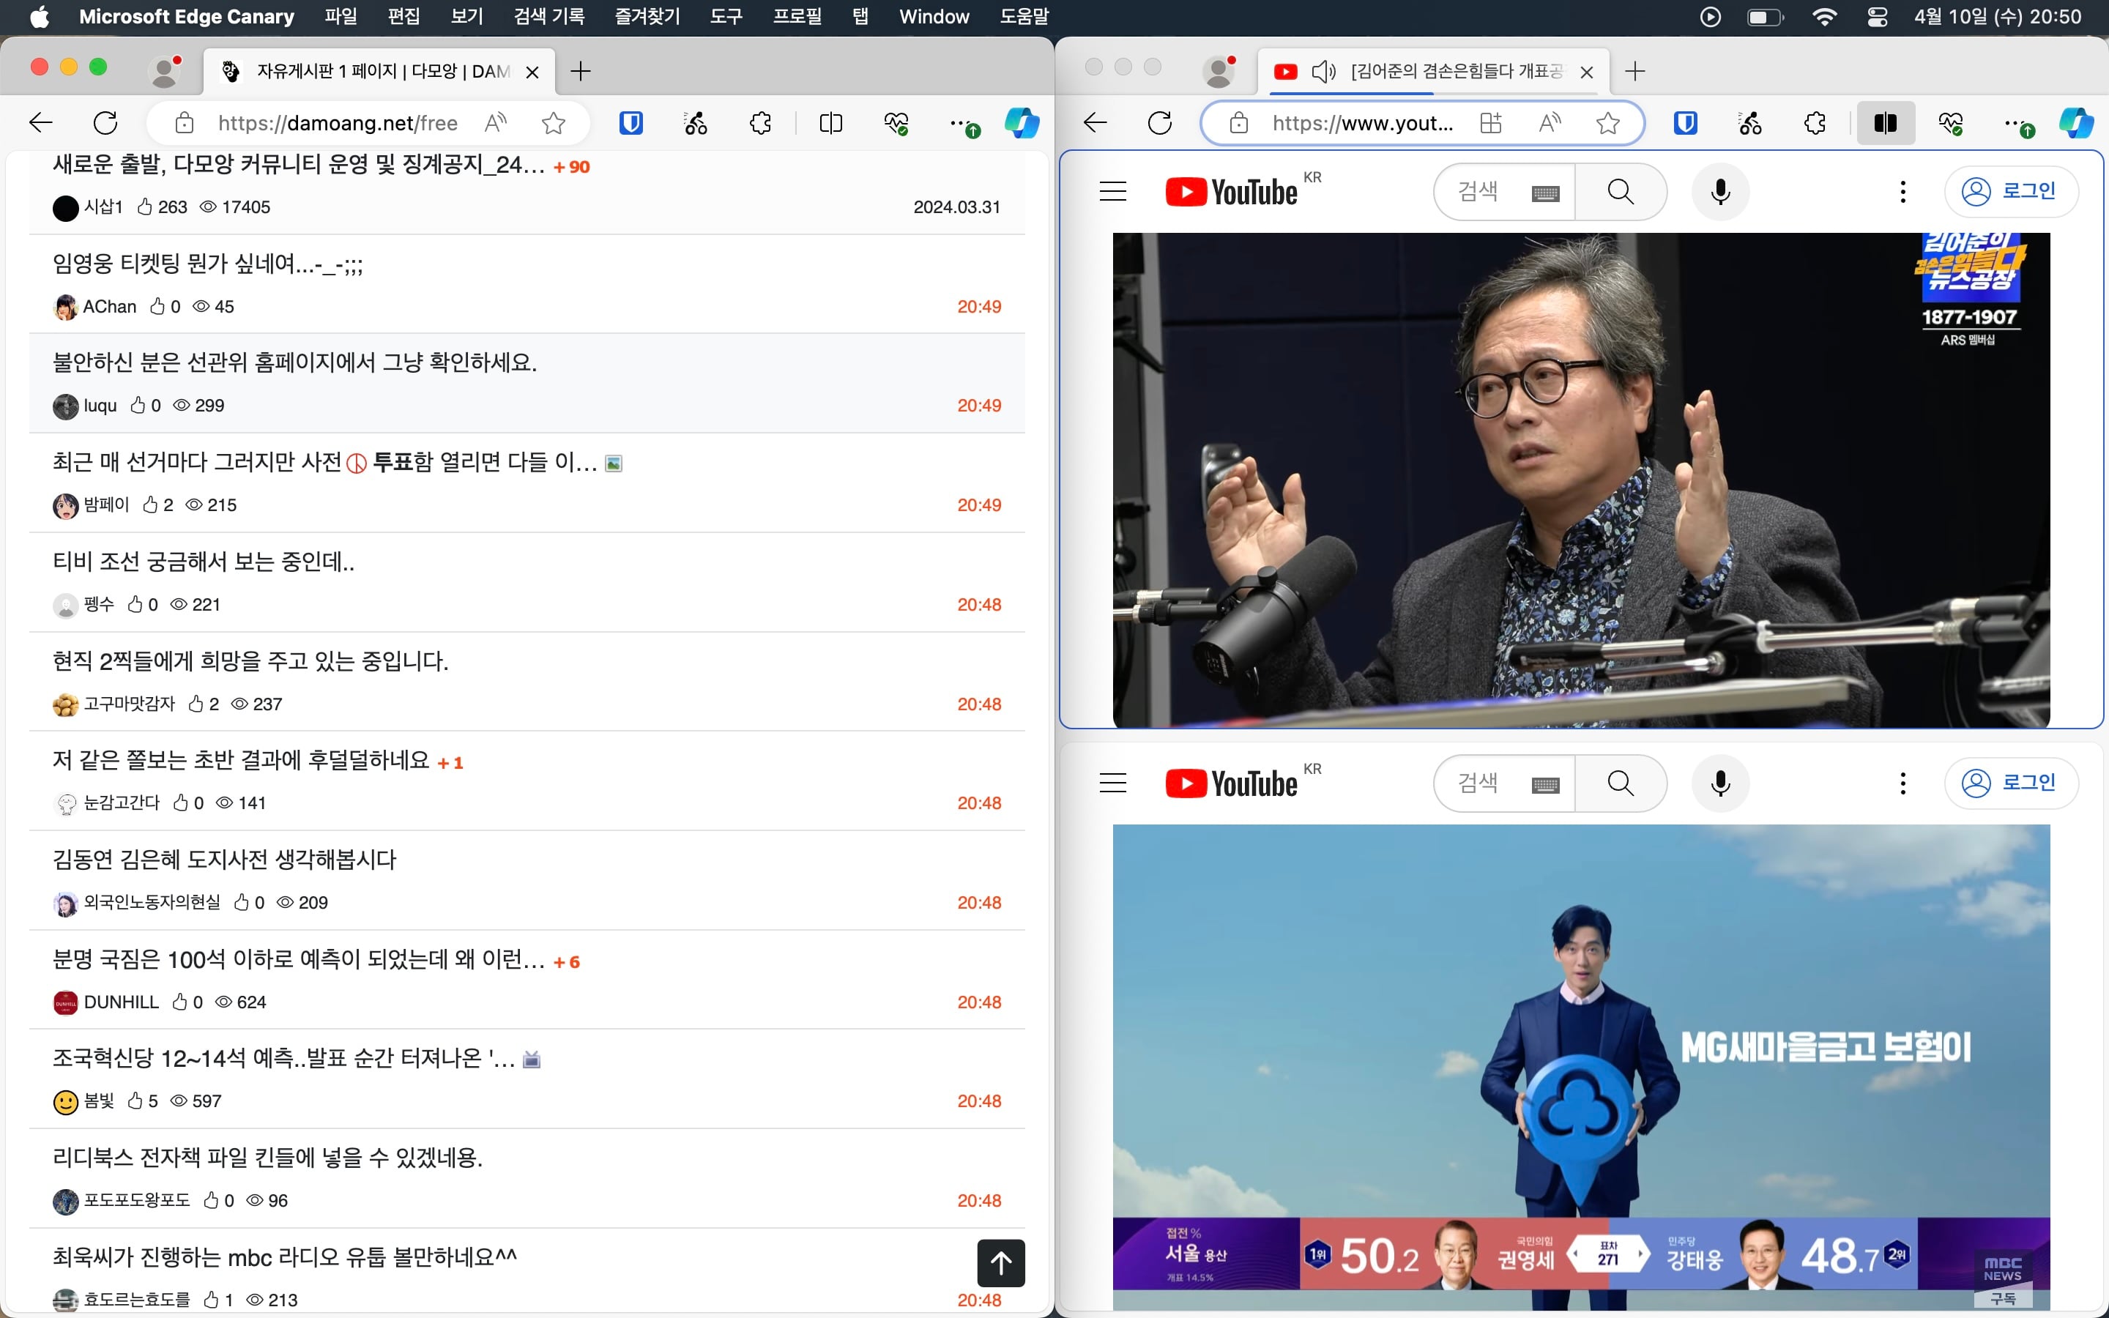
Task: Click search magnifier in upper YouTube pane
Action: [x=1621, y=191]
